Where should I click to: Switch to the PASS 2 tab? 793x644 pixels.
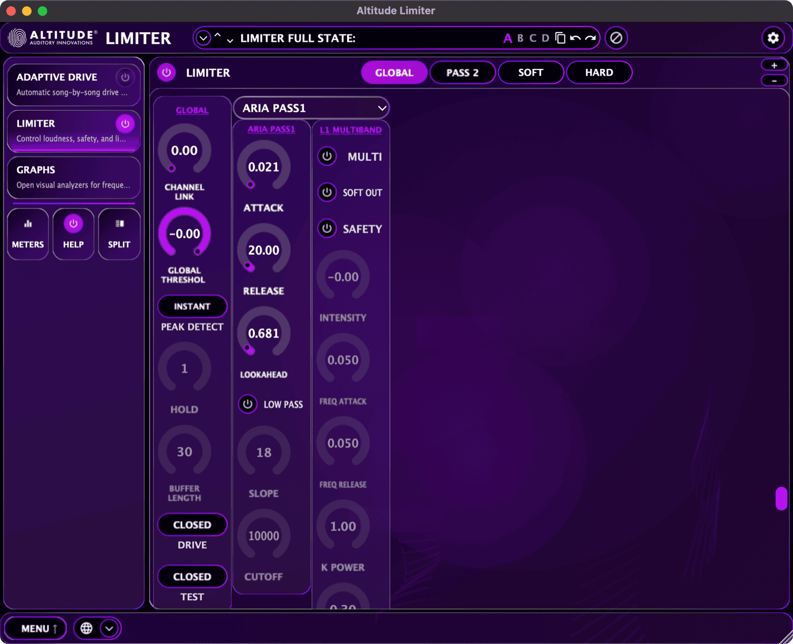[462, 73]
